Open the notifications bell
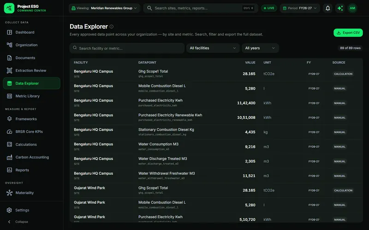The width and height of the screenshot is (369, 230). click(327, 8)
